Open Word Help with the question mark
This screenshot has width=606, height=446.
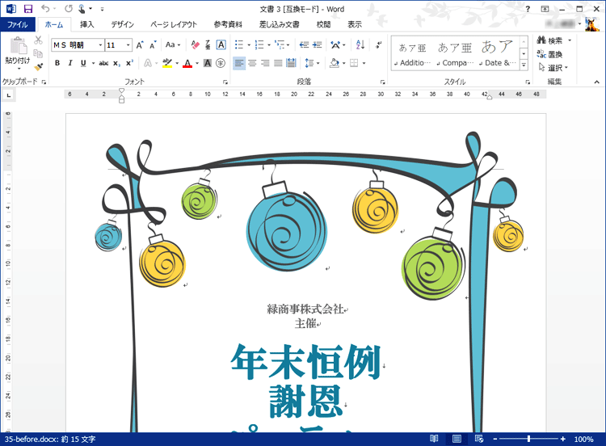point(528,9)
